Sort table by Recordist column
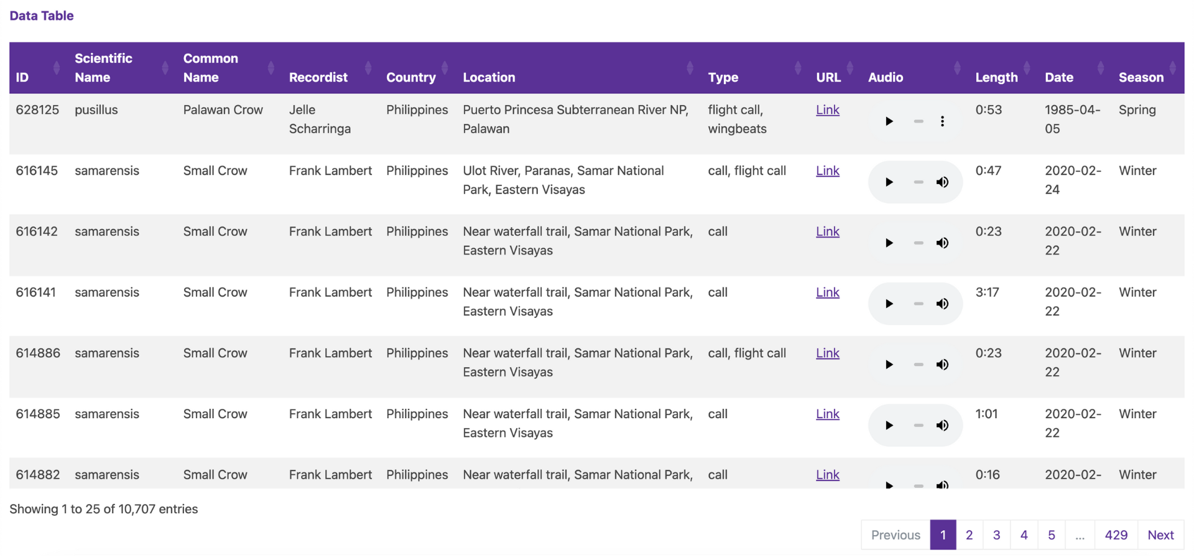This screenshot has width=1194, height=560. 331,68
